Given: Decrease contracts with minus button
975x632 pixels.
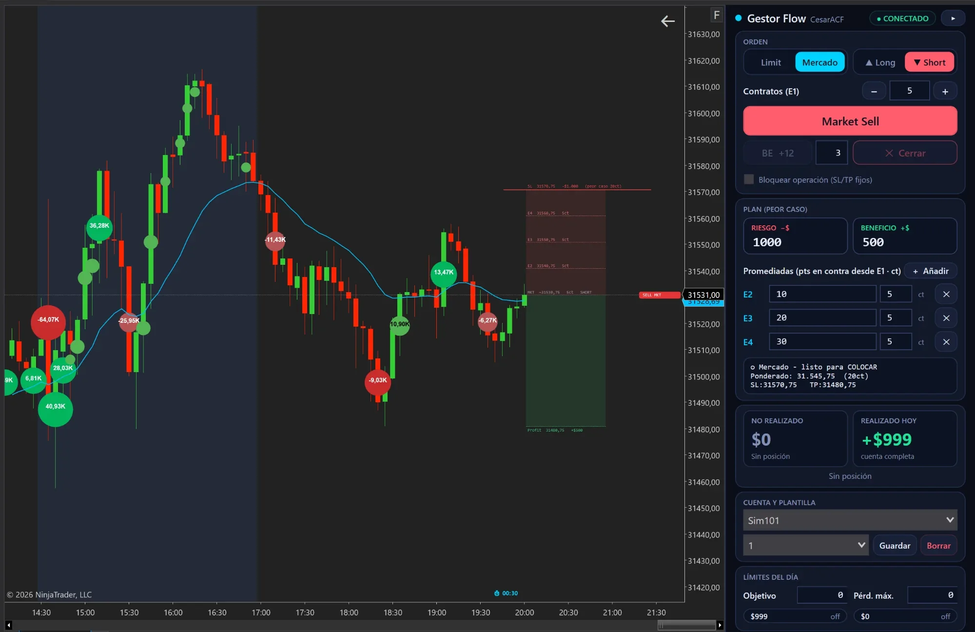Looking at the screenshot, I should coord(874,91).
